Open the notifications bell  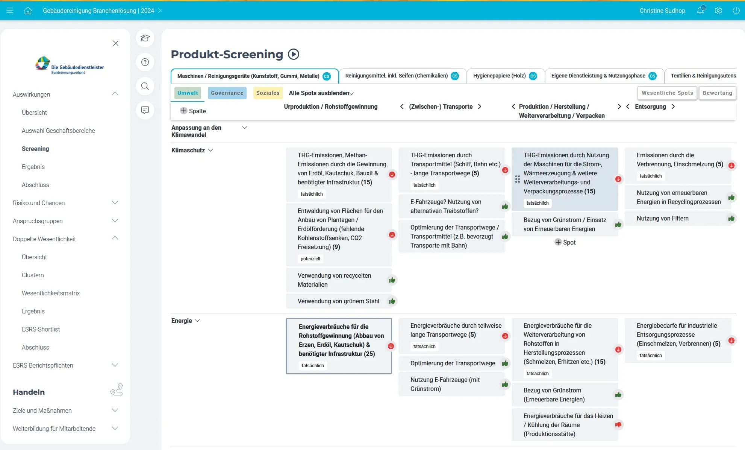tap(700, 11)
